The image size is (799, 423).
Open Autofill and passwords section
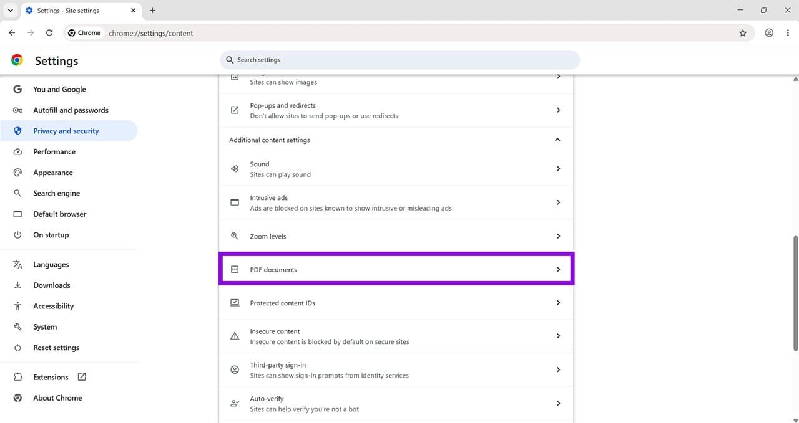click(69, 110)
